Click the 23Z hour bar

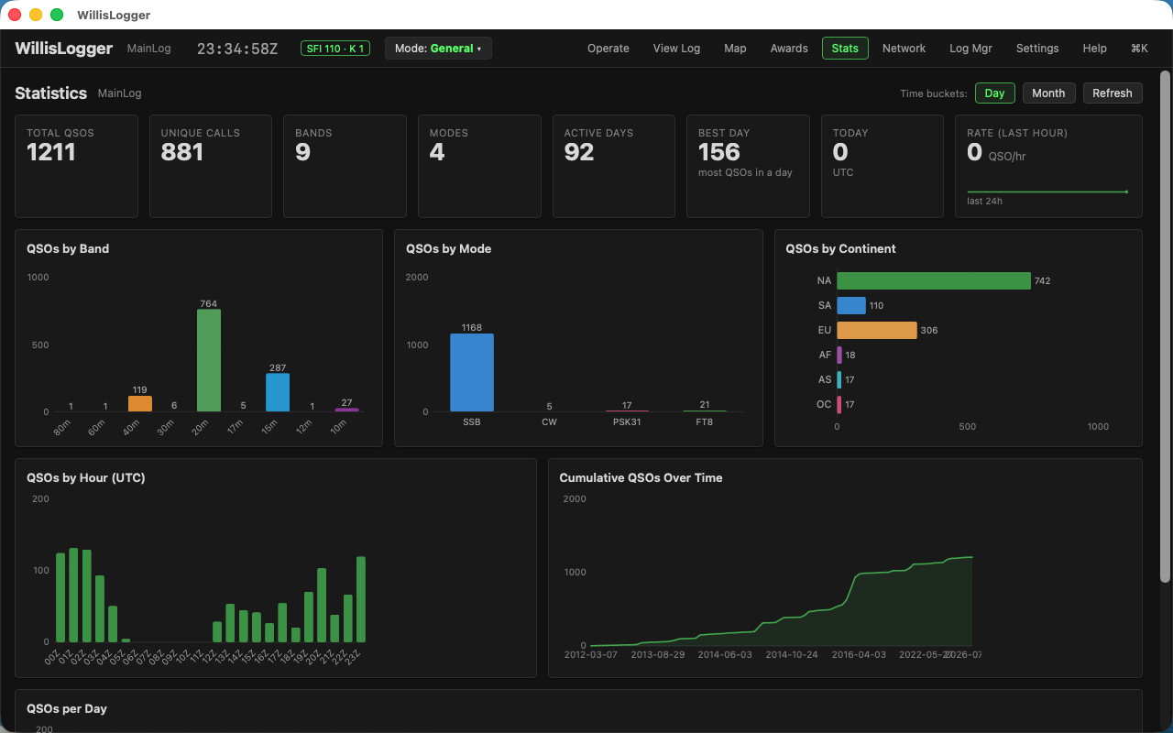point(361,599)
